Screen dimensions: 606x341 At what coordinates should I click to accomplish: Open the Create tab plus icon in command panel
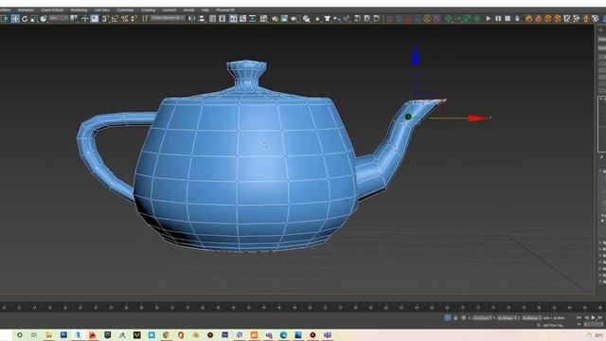coord(601,29)
